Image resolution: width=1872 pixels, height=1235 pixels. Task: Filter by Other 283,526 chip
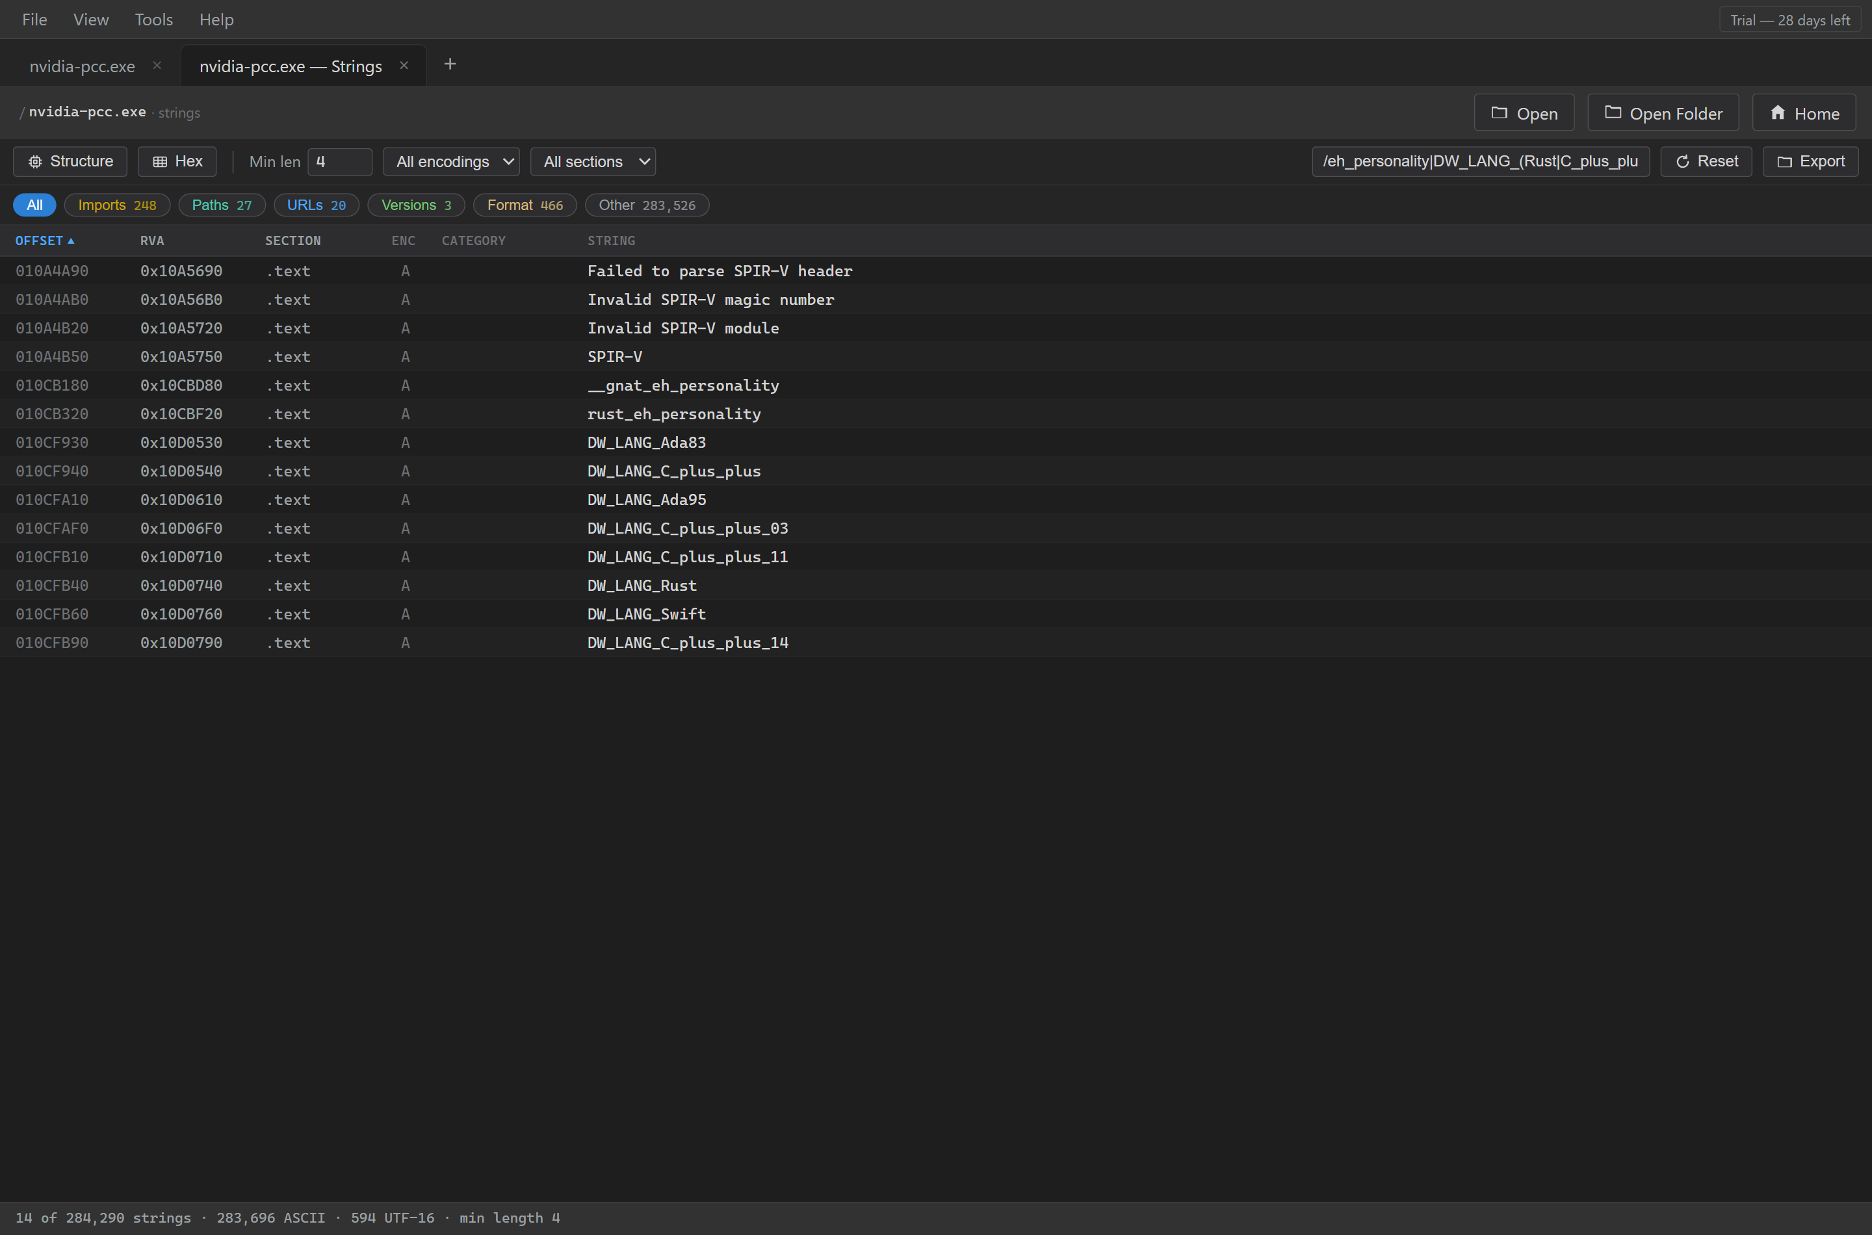click(647, 205)
